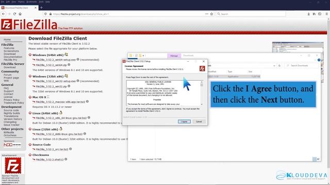Open the Documentation sidebar link
The image size is (330, 185).
13,57
